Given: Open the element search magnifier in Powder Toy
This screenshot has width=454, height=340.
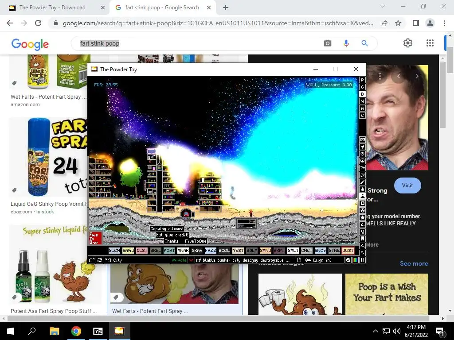Looking at the screenshot, I should tap(362, 253).
